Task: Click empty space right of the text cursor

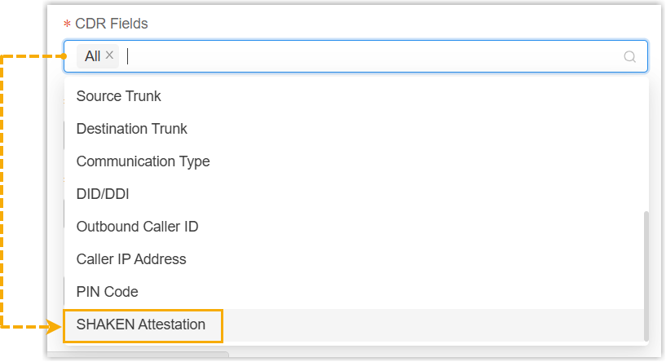Action: tap(367, 56)
